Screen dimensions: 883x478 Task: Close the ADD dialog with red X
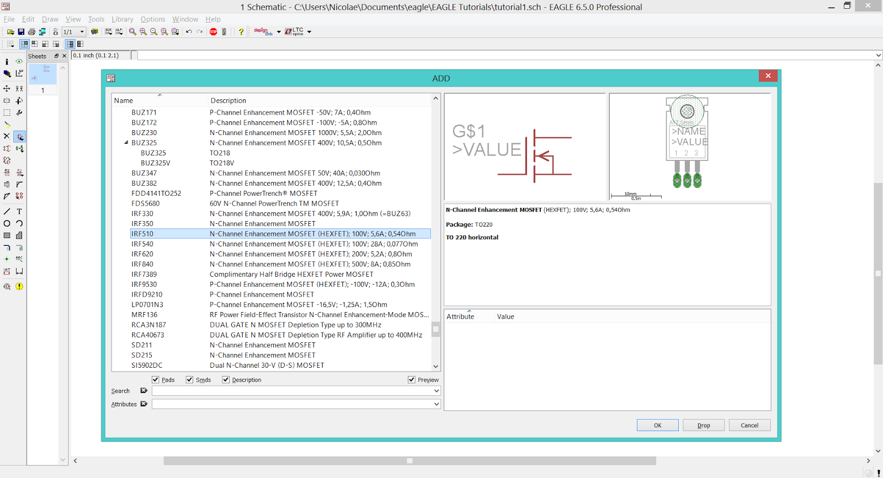coord(768,76)
